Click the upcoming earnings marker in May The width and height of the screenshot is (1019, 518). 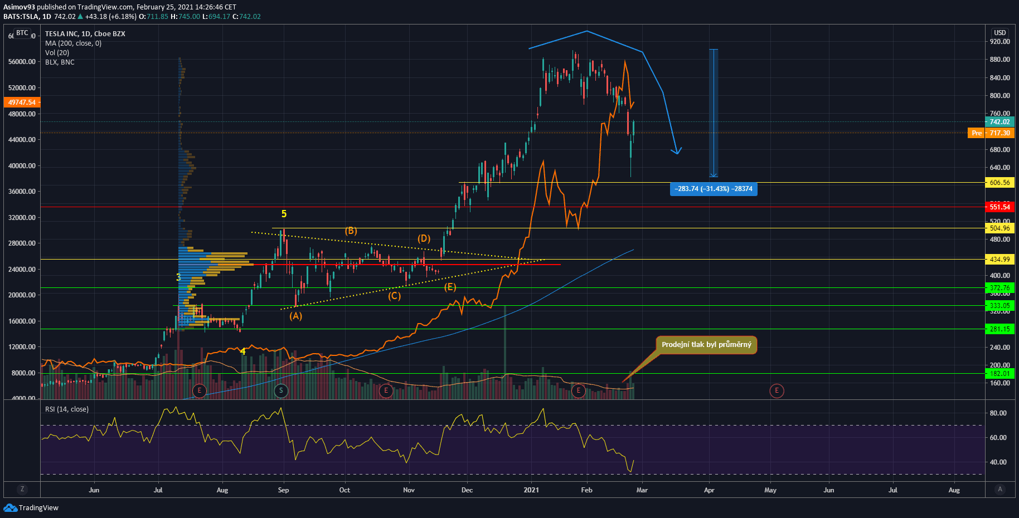pyautogui.click(x=777, y=390)
